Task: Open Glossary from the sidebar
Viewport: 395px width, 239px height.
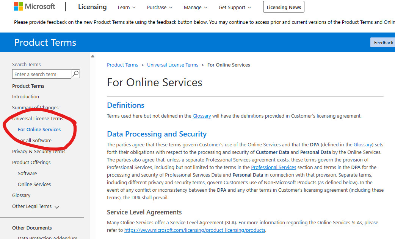Action: 21,195
